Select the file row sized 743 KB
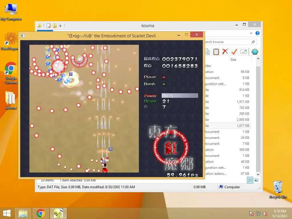The height and width of the screenshot is (219, 292). (x=227, y=108)
